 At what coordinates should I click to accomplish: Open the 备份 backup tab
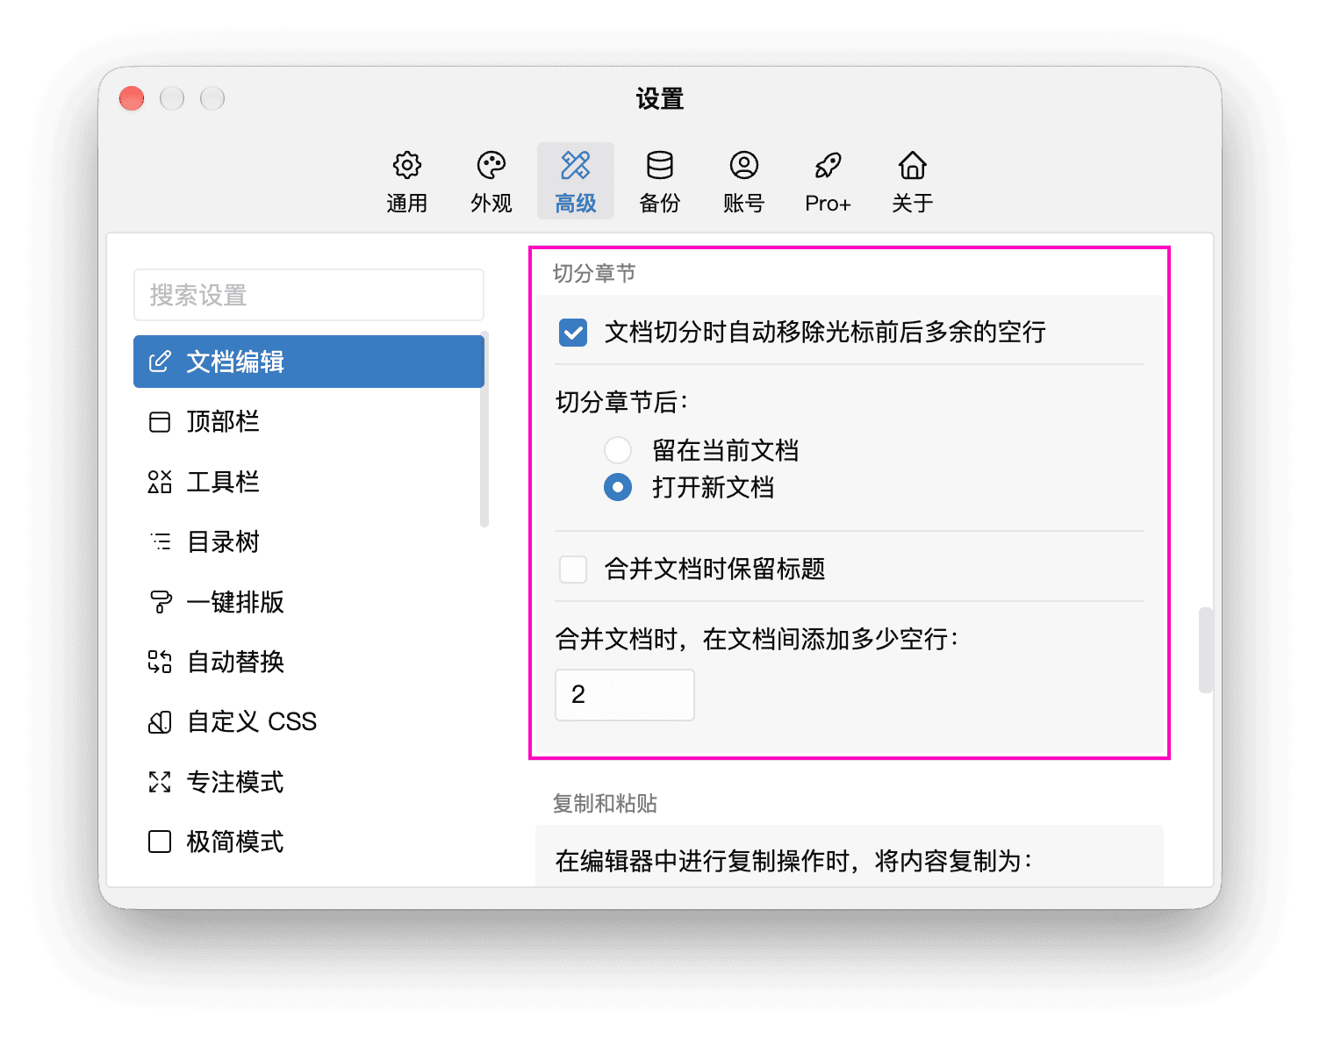659,182
